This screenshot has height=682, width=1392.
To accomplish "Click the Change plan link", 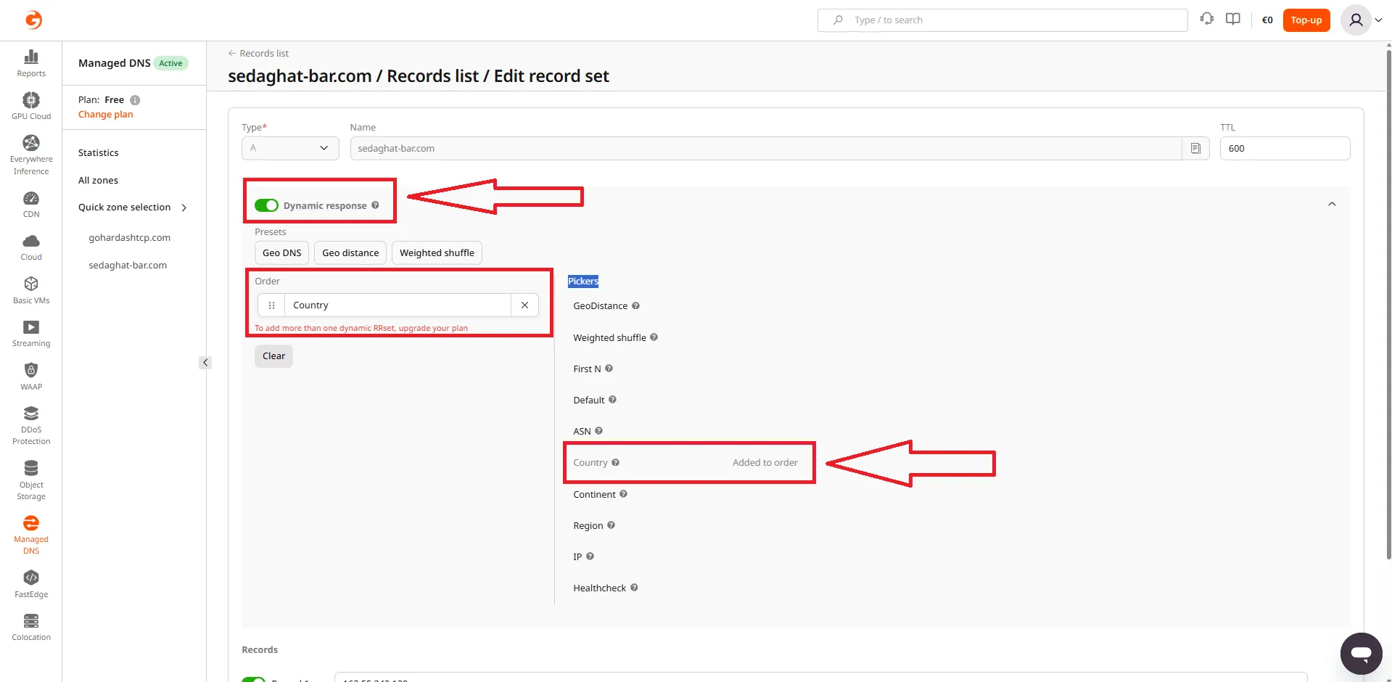I will click(106, 115).
